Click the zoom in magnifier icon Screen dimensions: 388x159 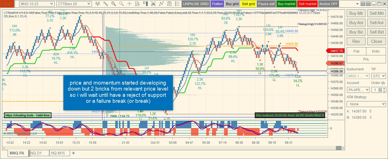point(114,4)
